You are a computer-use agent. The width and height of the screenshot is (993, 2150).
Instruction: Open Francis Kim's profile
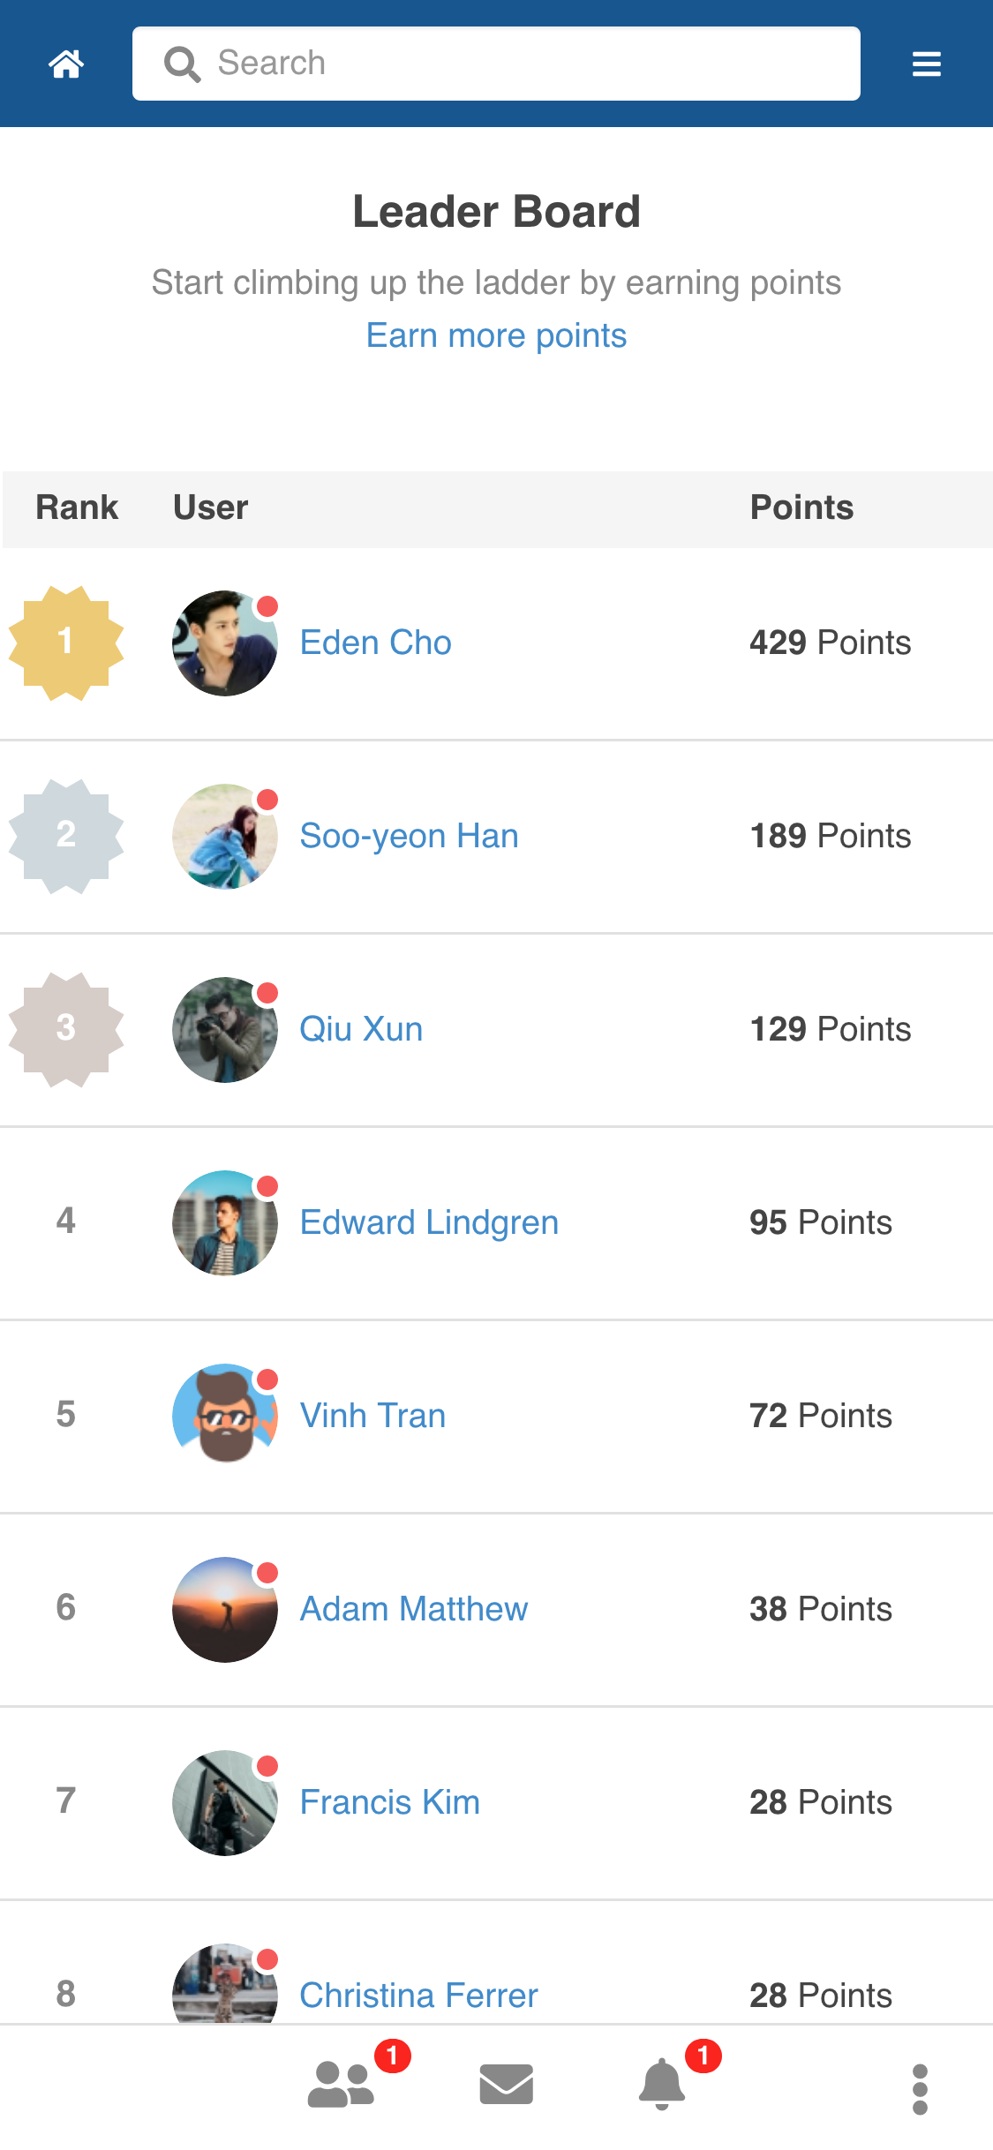click(x=389, y=1802)
